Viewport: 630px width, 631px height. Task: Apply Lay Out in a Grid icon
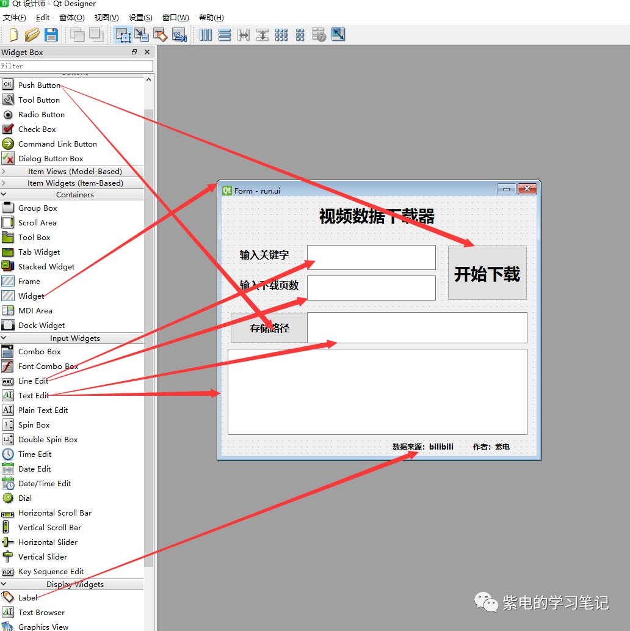coord(281,35)
